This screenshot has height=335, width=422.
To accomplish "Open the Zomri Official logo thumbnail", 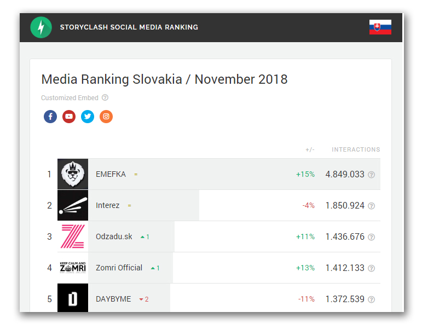I will pos(73,268).
